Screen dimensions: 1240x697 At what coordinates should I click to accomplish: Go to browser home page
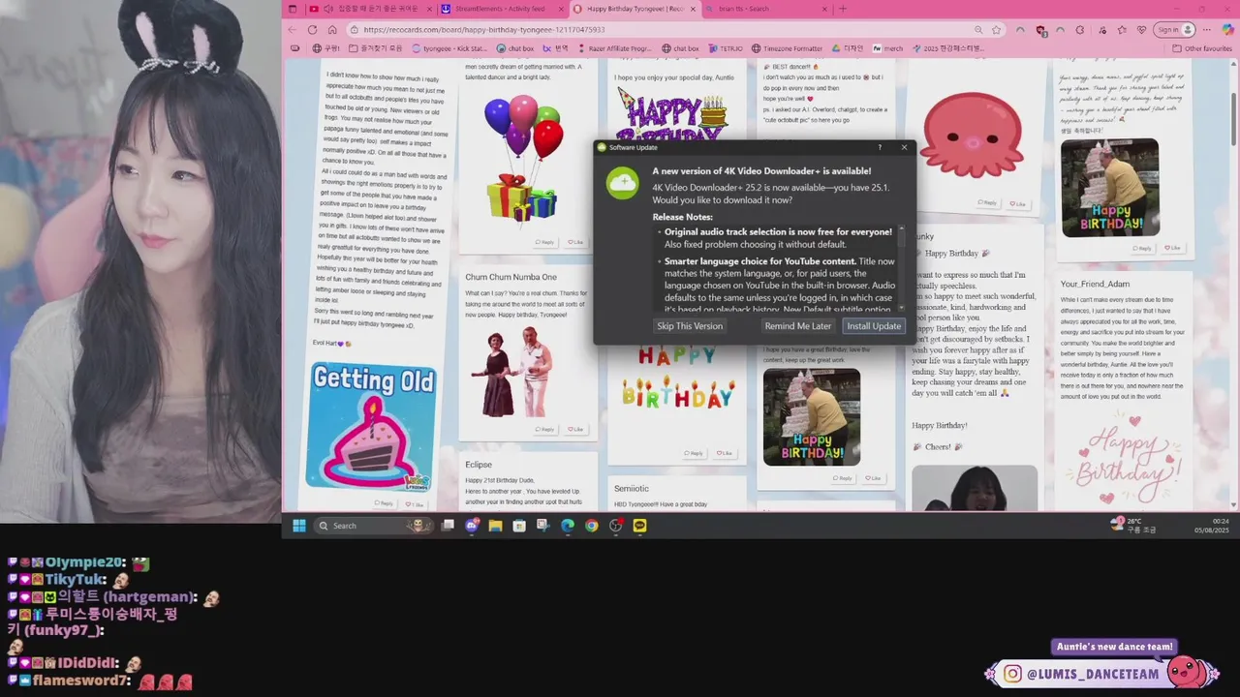(x=332, y=30)
